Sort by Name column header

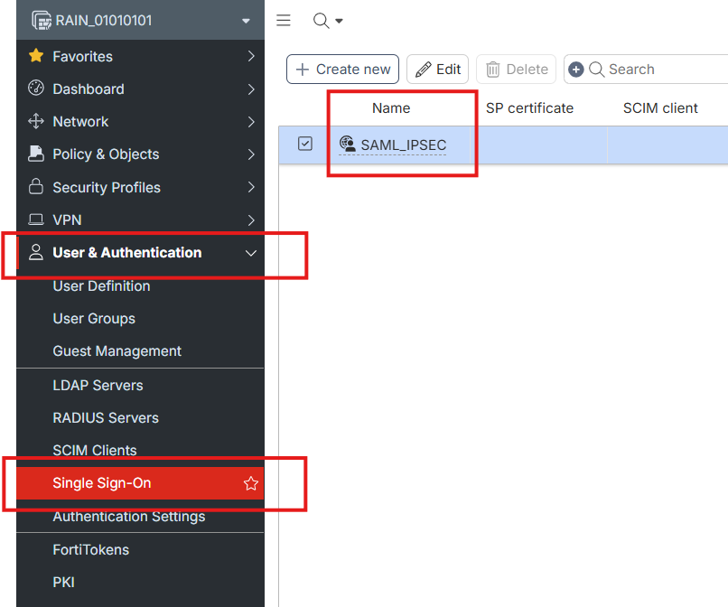tap(391, 108)
